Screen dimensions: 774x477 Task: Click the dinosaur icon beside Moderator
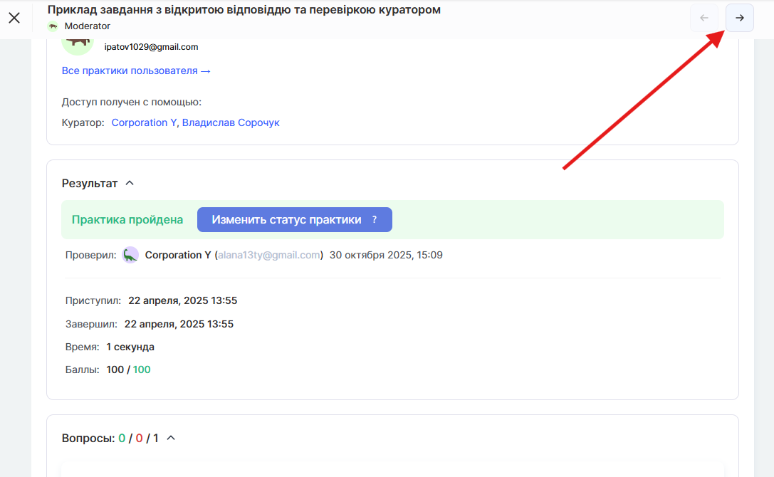(x=53, y=26)
